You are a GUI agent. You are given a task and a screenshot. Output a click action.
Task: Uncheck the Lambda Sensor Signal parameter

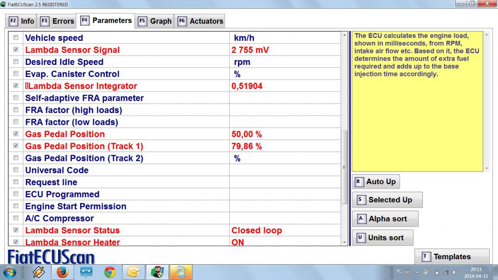[x=16, y=50]
